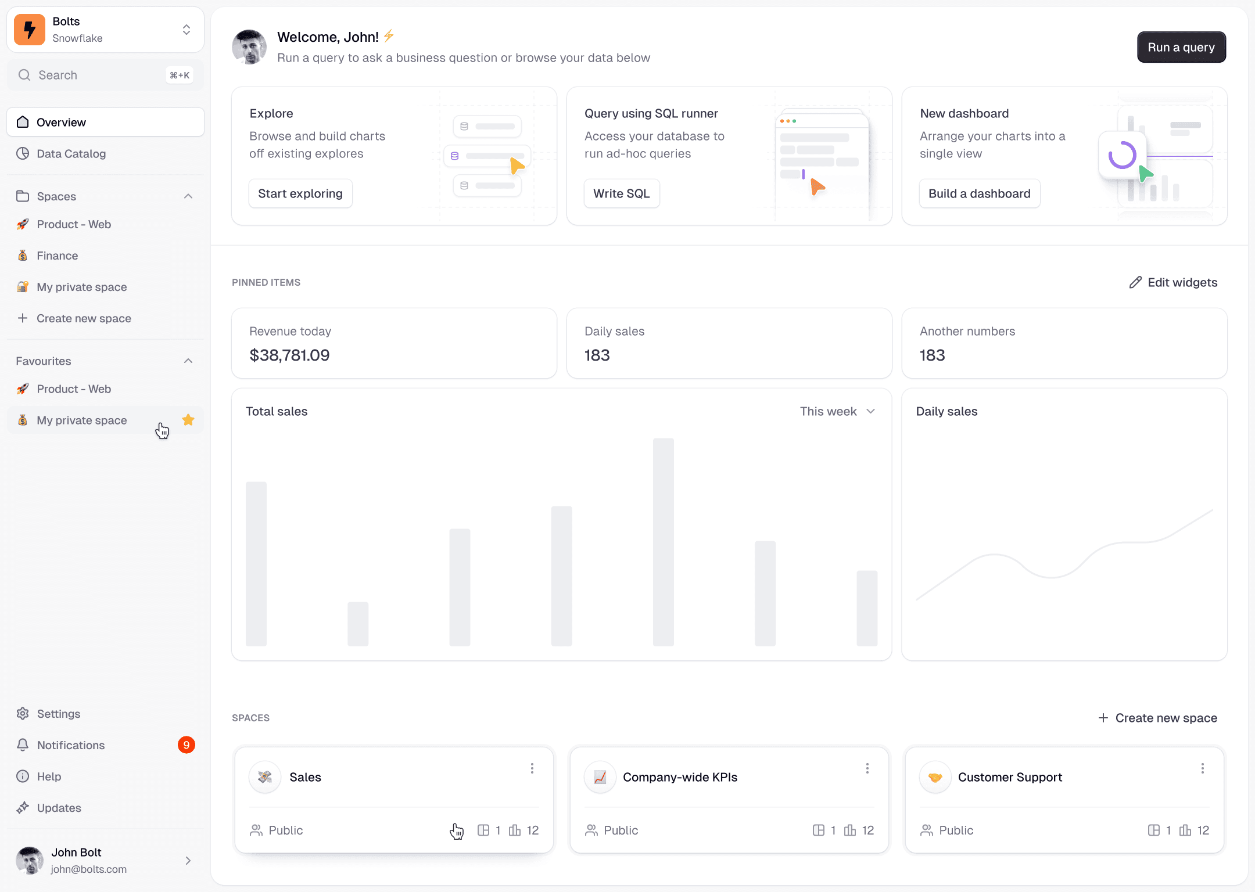Select Overview in the sidebar
Viewport: 1255px width, 892px height.
coord(105,122)
